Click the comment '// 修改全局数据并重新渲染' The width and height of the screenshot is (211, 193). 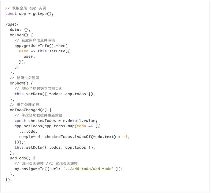click(38, 115)
